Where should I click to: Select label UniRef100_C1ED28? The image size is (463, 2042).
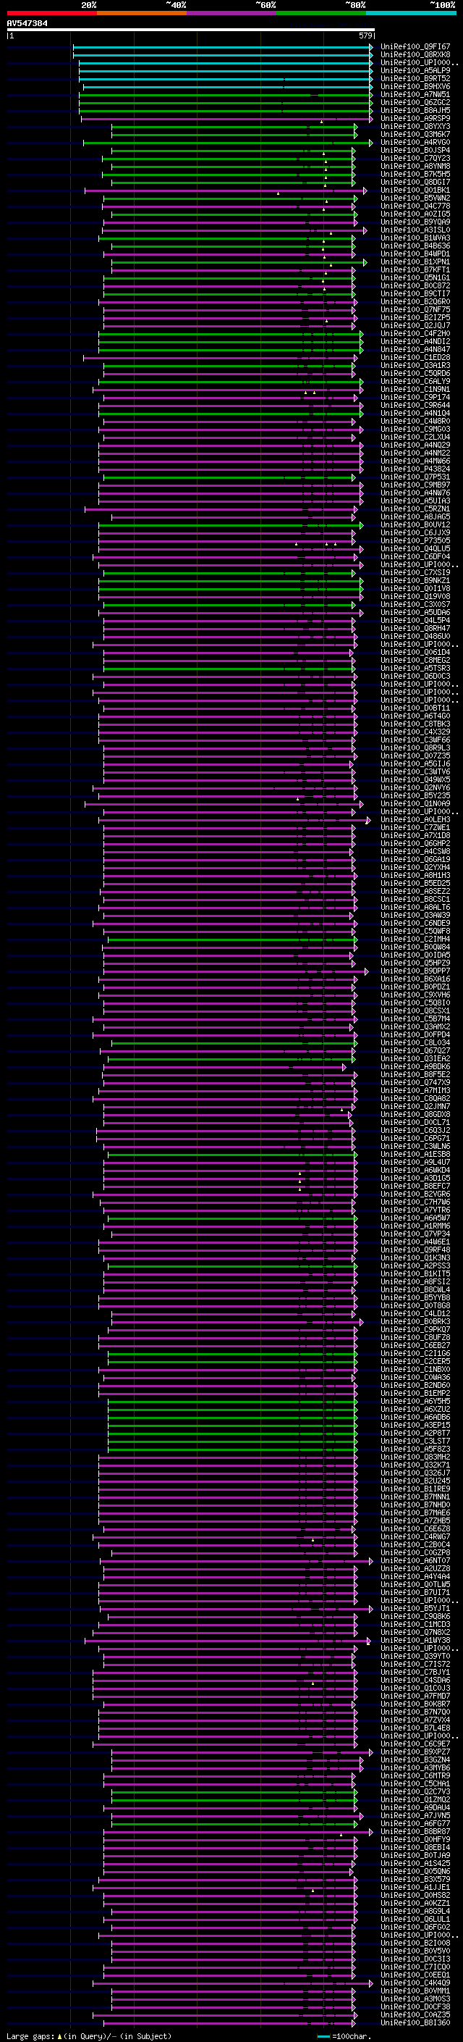(x=415, y=358)
